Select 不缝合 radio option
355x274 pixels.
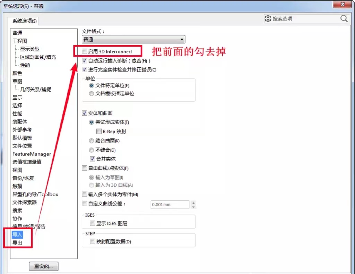(x=92, y=150)
